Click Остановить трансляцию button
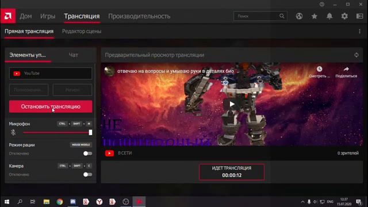368x207 pixels. [51, 106]
